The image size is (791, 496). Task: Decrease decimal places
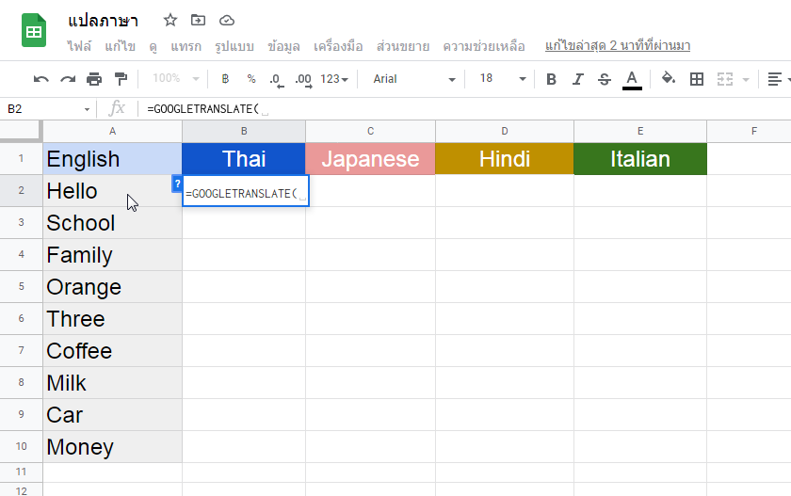point(277,80)
